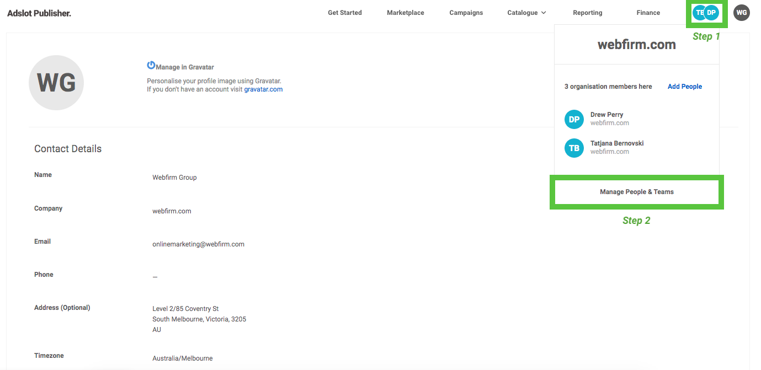
Task: Click the large WG profile image
Action: (56, 83)
